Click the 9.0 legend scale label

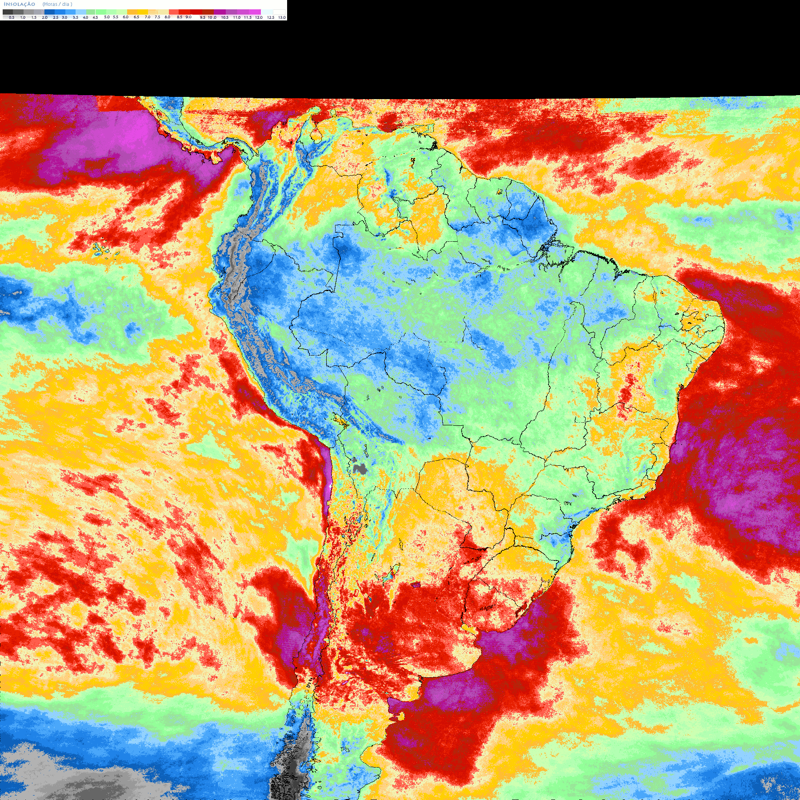pos(188,17)
